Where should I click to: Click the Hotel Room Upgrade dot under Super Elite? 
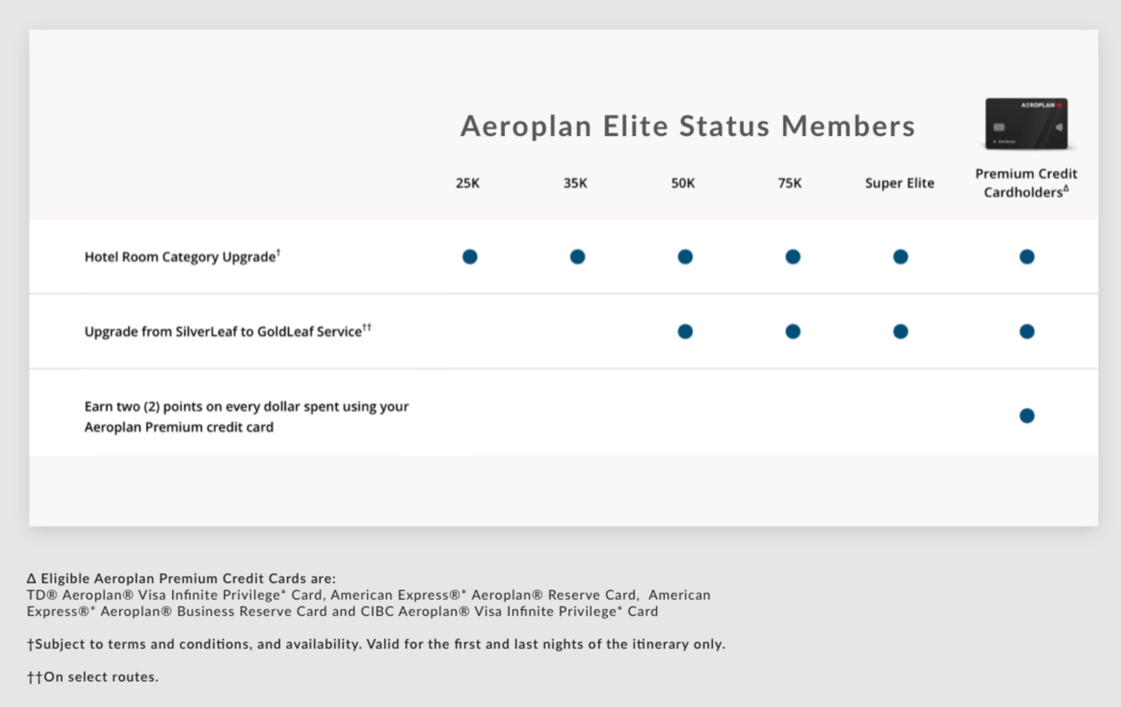pos(900,257)
